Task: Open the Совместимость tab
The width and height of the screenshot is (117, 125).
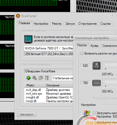Action: (109, 46)
